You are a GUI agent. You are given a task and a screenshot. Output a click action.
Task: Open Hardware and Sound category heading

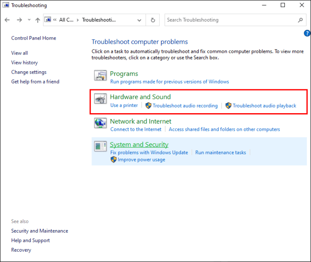(140, 97)
